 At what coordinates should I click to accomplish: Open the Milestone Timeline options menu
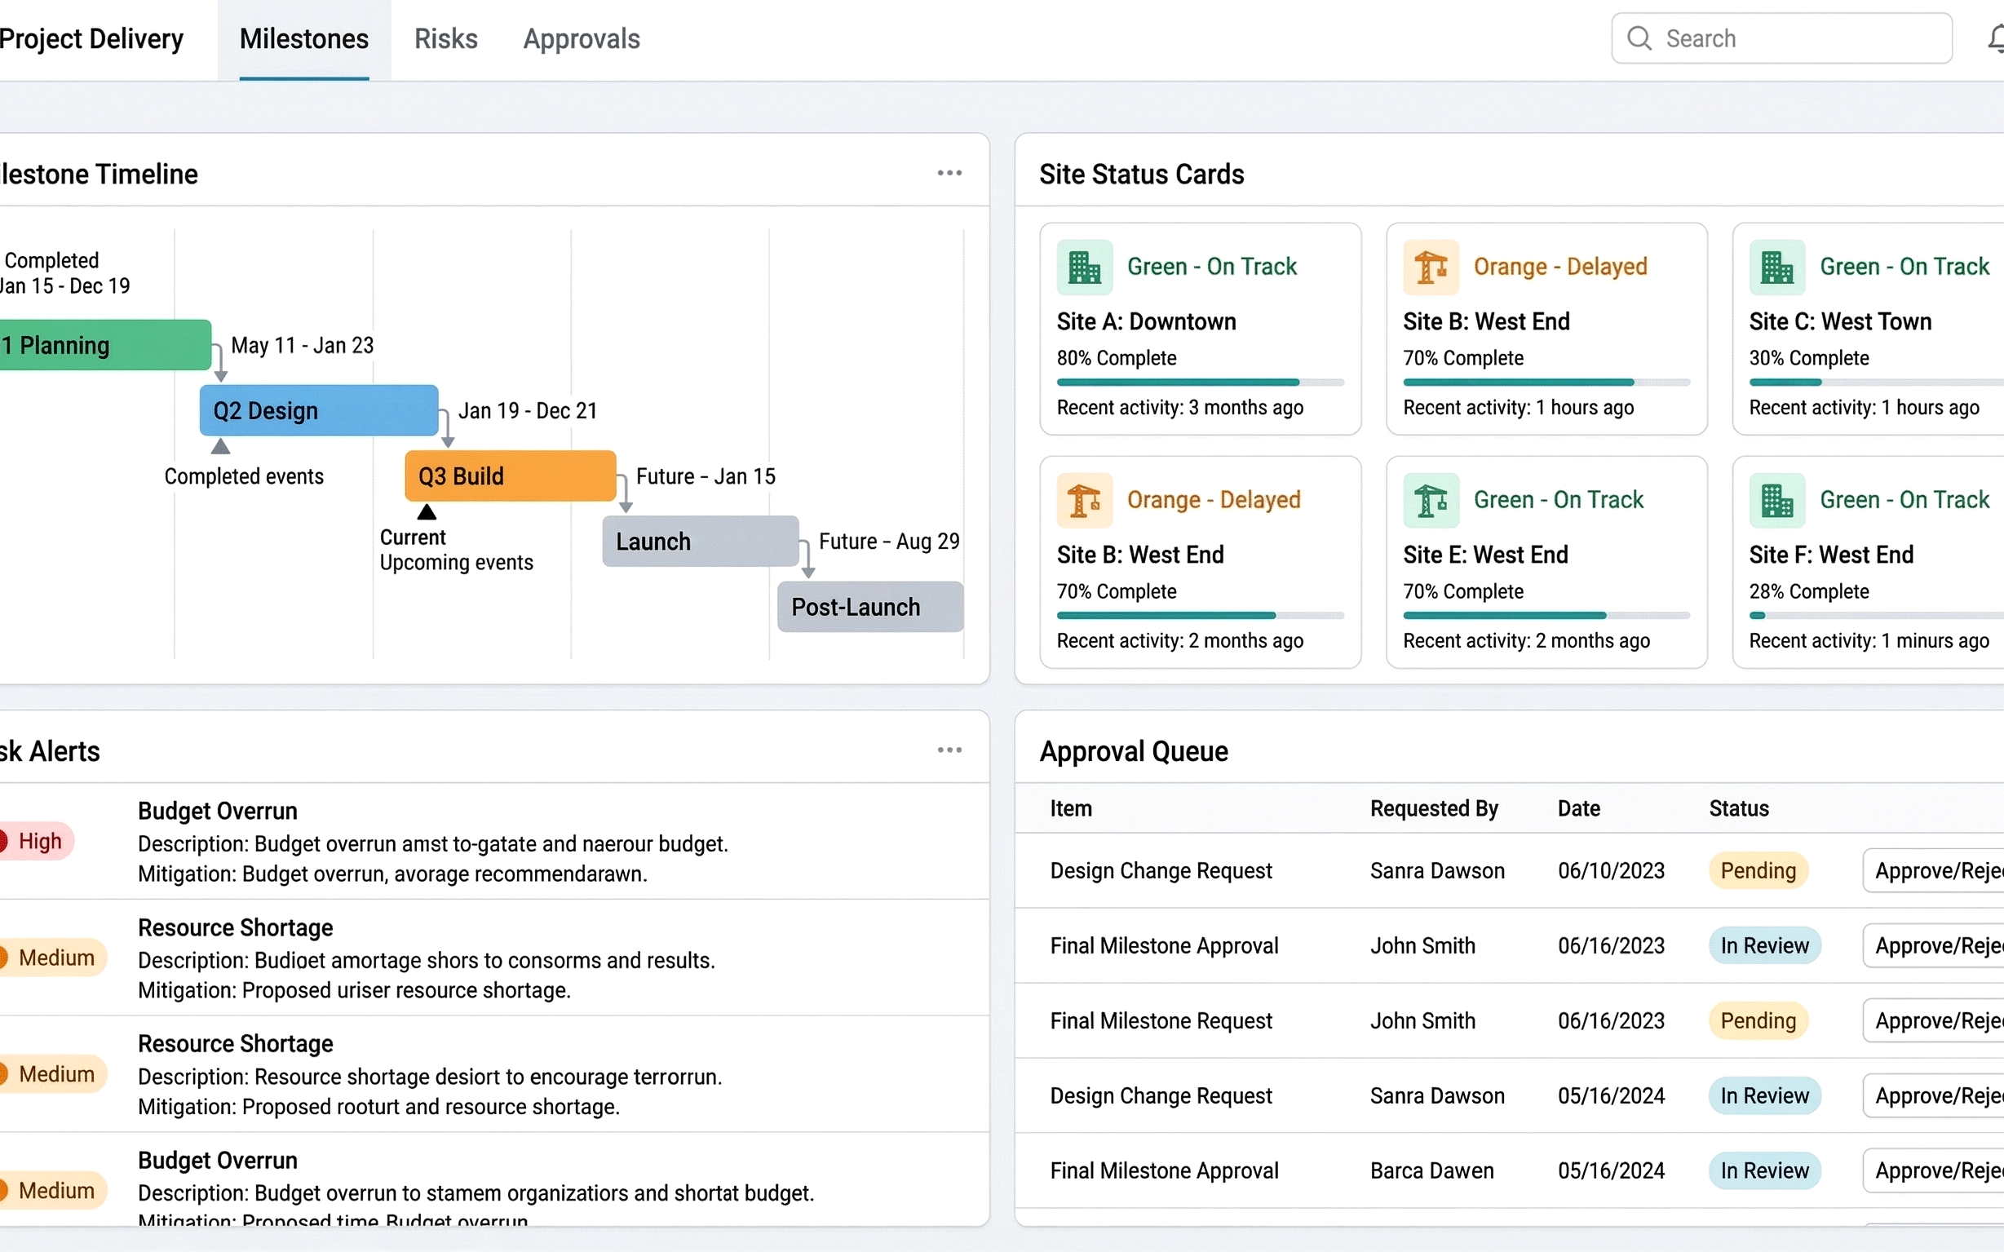[x=949, y=172]
